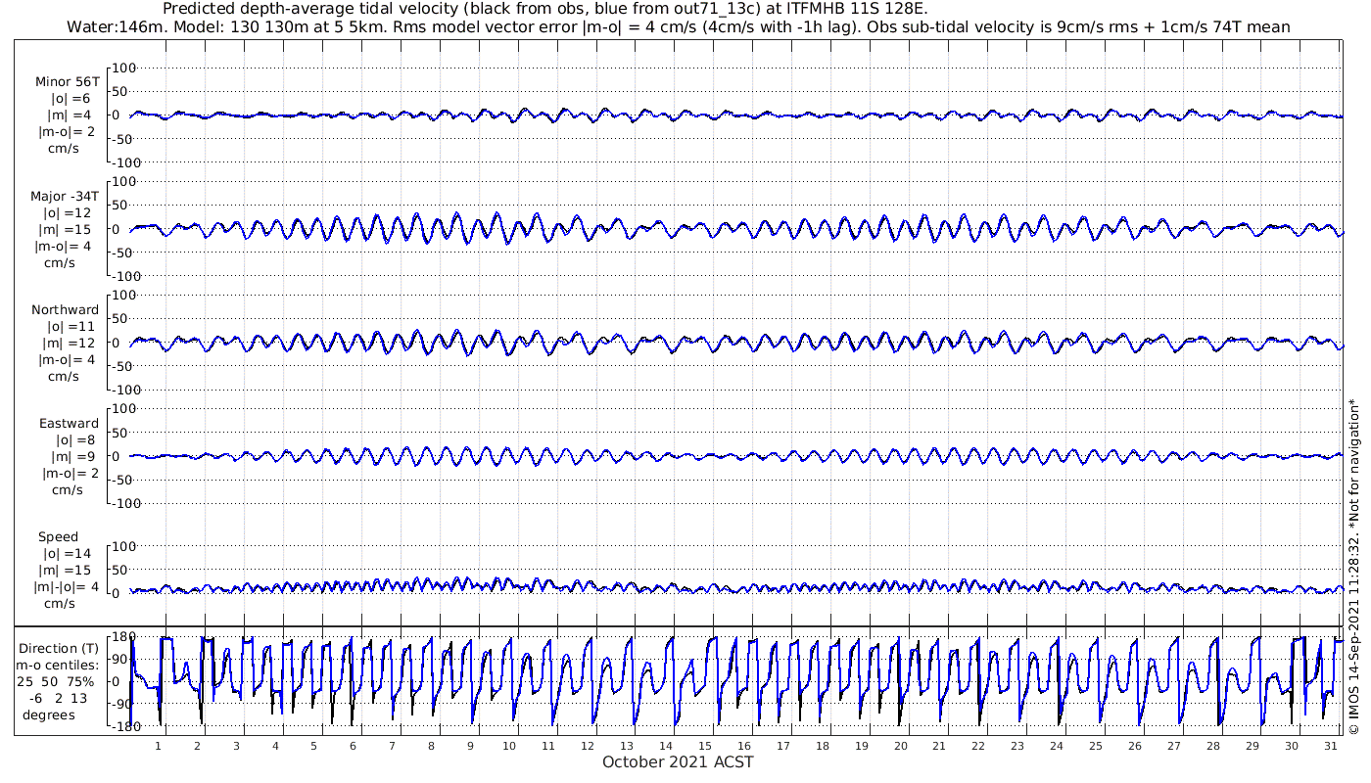Click the 'Predicted depth-average tidal velocity' title line
The image size is (1371, 783).
pyautogui.click(x=545, y=9)
